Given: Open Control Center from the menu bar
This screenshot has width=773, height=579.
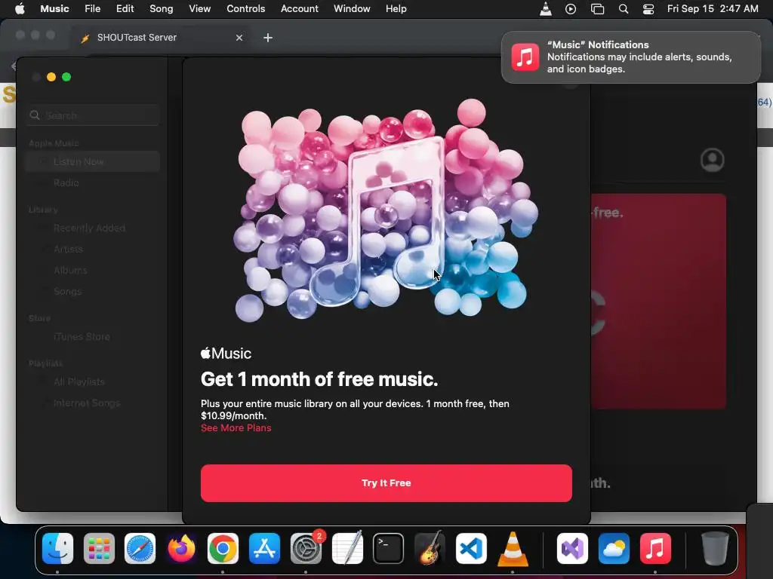Looking at the screenshot, I should pos(648,9).
